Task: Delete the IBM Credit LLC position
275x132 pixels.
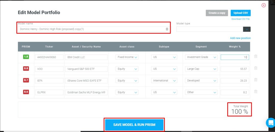Action: point(256,57)
